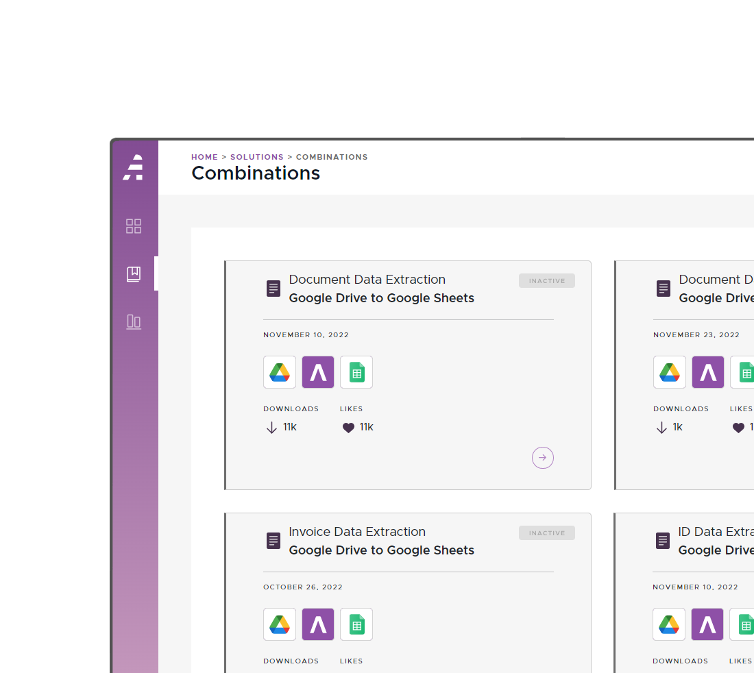Click DOWNLOADS label in the November 23 card
Image resolution: width=754 pixels, height=673 pixels.
point(681,408)
